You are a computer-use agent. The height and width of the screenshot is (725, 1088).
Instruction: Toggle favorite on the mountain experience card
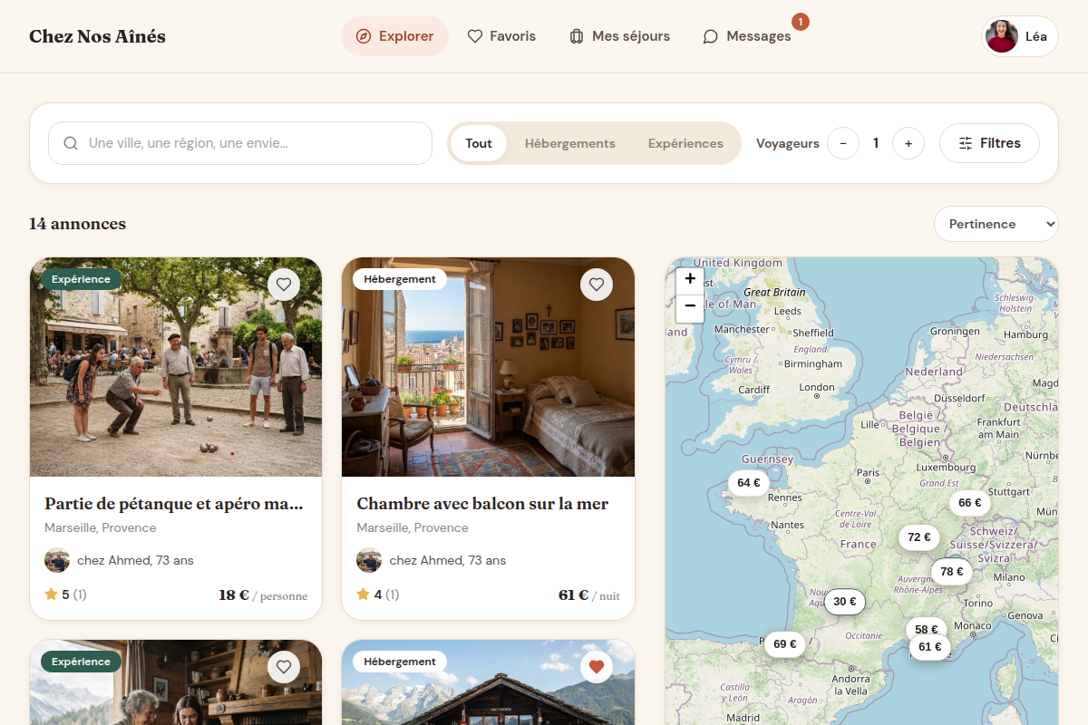(284, 667)
